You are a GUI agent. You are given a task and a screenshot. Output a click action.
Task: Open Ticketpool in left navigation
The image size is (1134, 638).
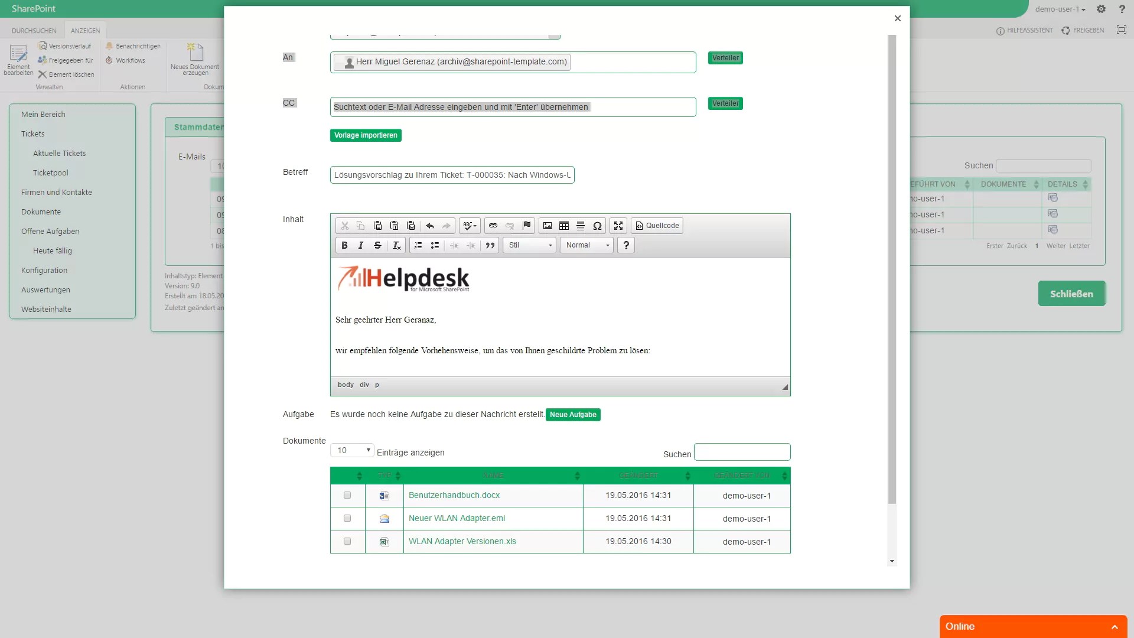tap(51, 172)
